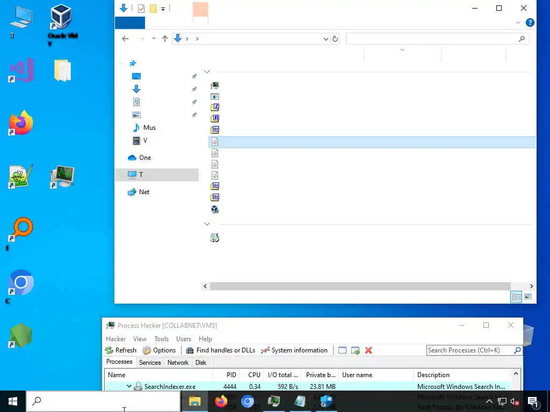The image size is (550, 412).
Task: Select the R archive file in list
Action: pyautogui.click(x=215, y=119)
